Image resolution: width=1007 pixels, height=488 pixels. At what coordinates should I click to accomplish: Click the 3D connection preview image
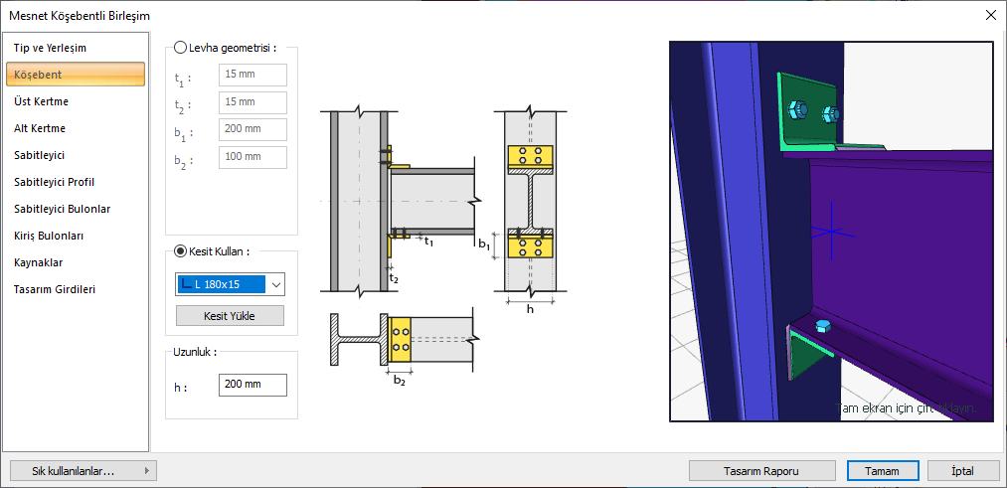click(831, 232)
